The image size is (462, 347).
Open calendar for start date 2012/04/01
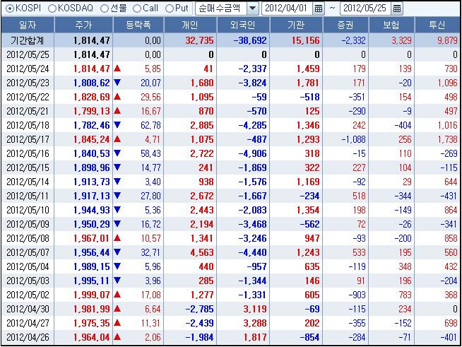coord(319,8)
